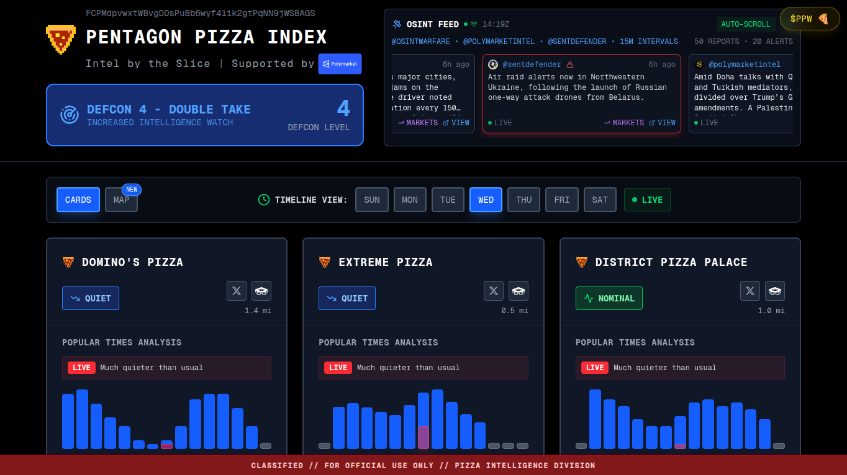Viewport: 847px width, 475px height.
Task: Open VIEW link on @sentdefender report
Action: (662, 123)
